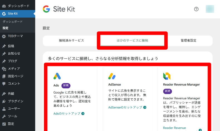The image size is (220, 131).
Task: Open the ツール menu item
Action: (18, 117)
